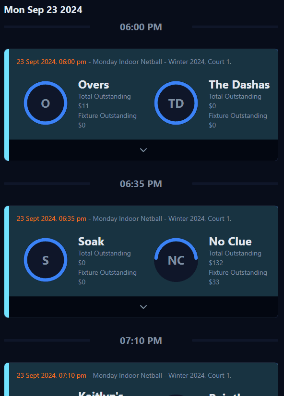Click the No Clue NC avatar
The height and width of the screenshot is (396, 284).
coord(176,260)
